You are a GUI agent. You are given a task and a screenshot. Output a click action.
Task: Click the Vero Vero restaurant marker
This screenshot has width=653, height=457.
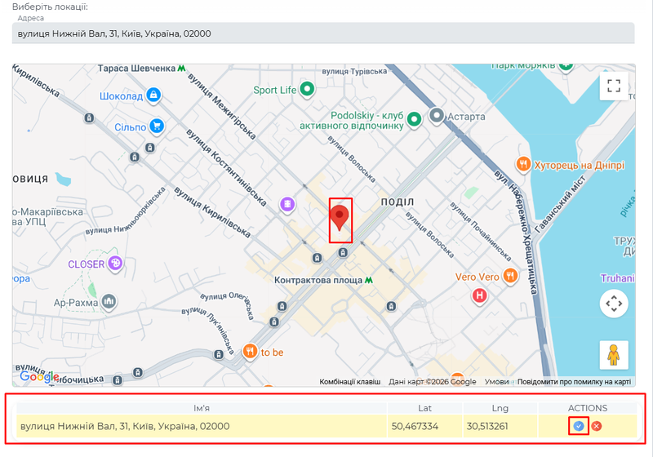pos(510,277)
